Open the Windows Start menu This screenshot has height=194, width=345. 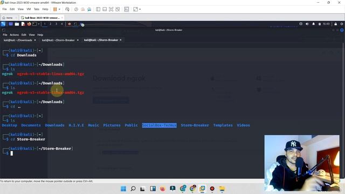coord(123,189)
